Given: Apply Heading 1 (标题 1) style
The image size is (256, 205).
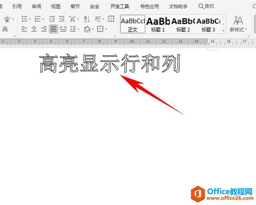Looking at the screenshot, I should [x=158, y=24].
